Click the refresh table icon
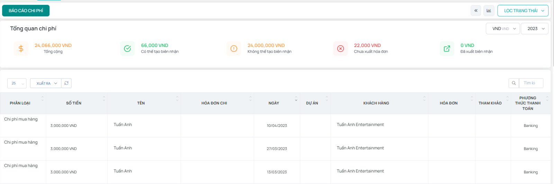The image size is (554, 184). [66, 83]
